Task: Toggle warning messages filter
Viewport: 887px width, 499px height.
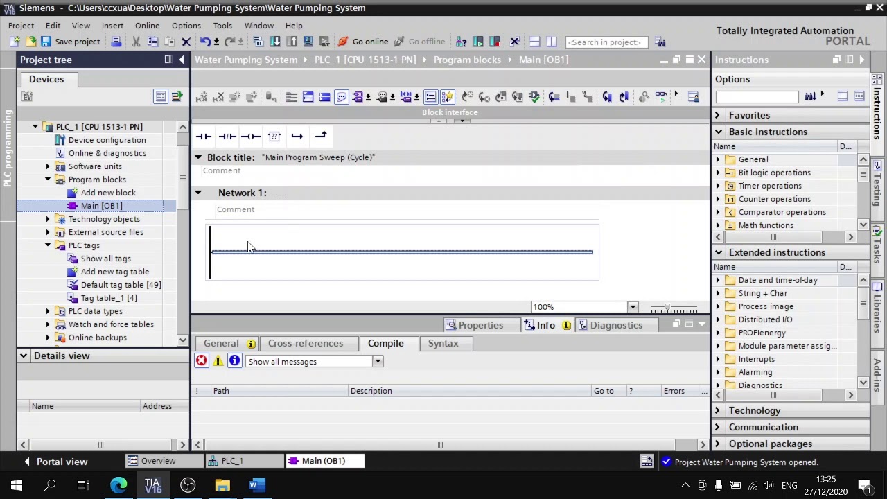Action: [218, 361]
